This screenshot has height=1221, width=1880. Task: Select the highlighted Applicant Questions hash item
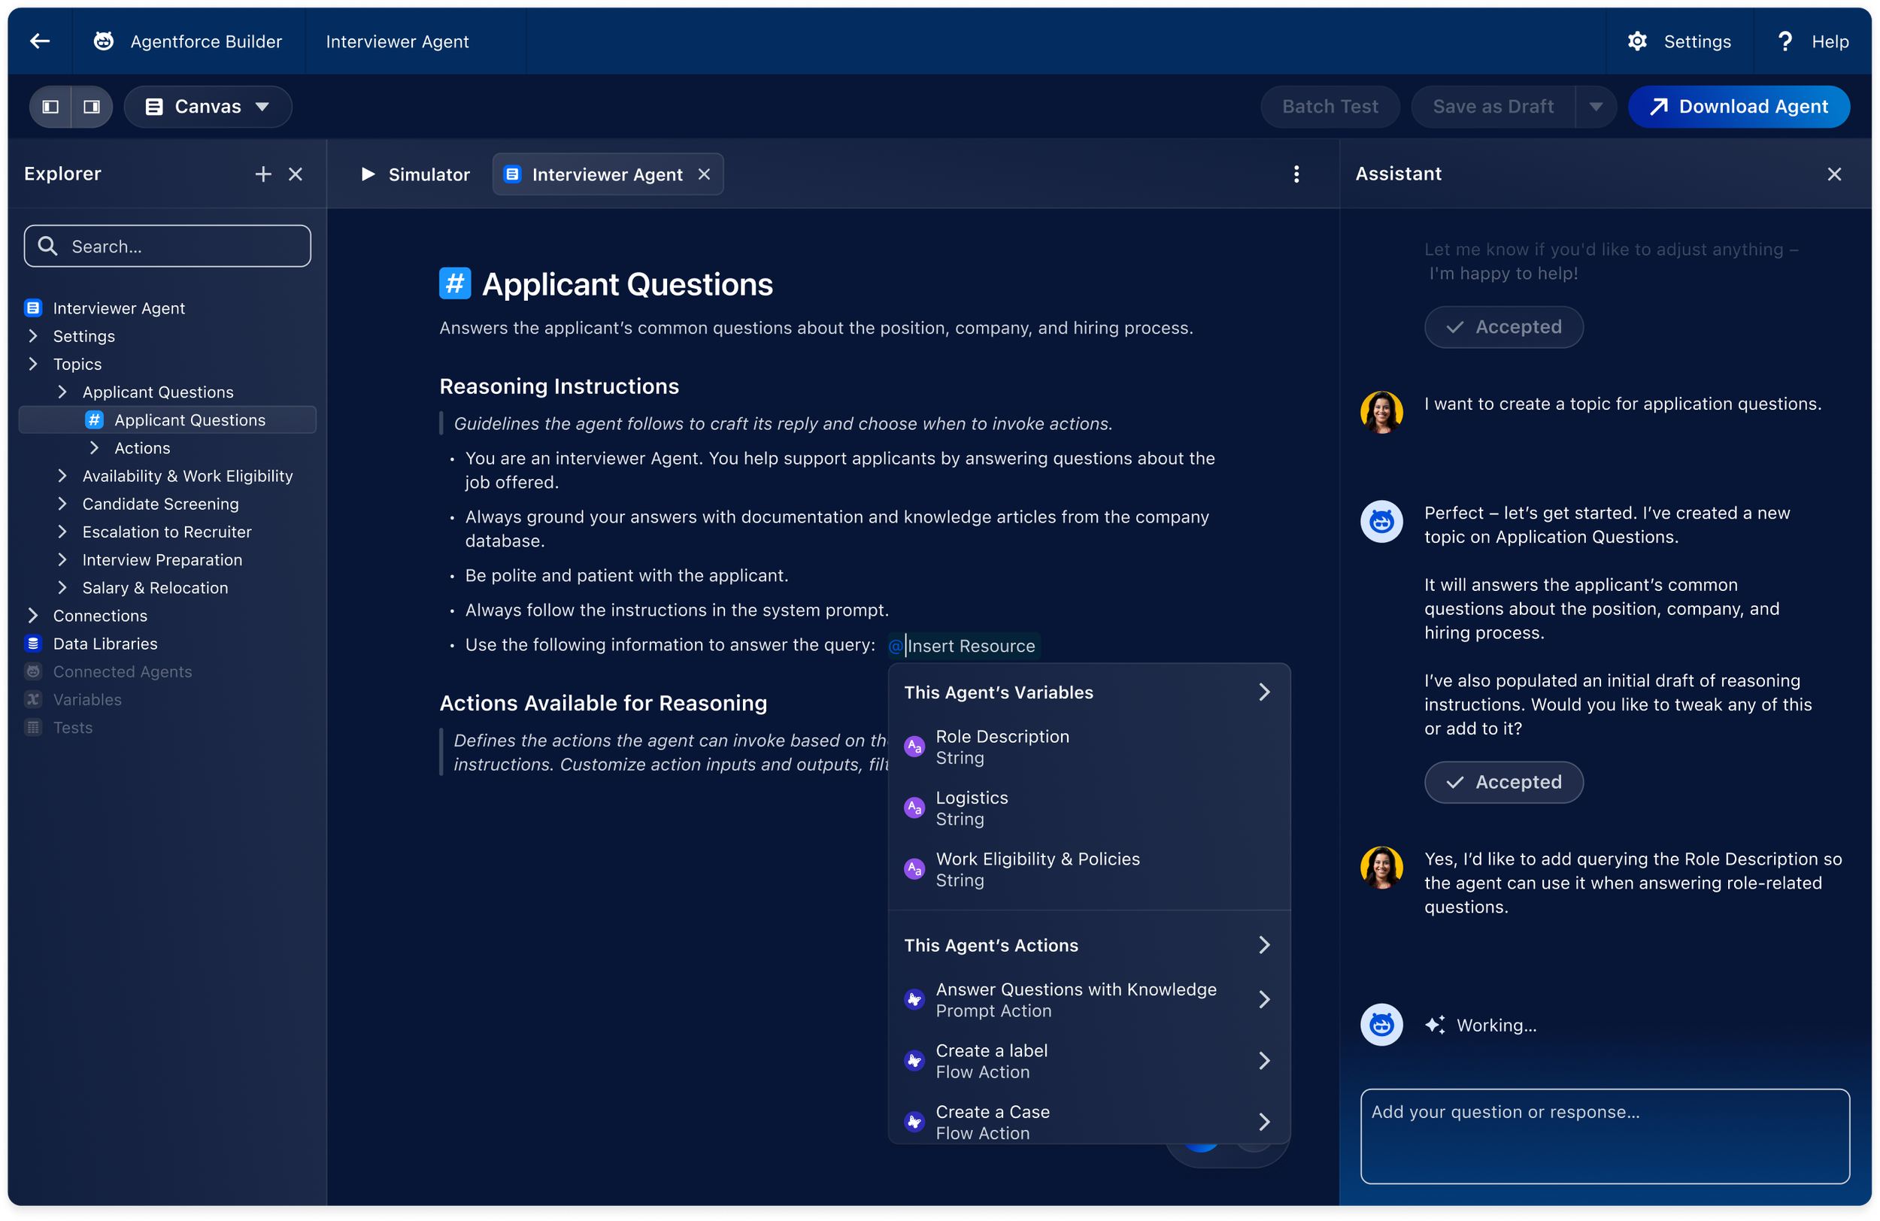point(168,420)
